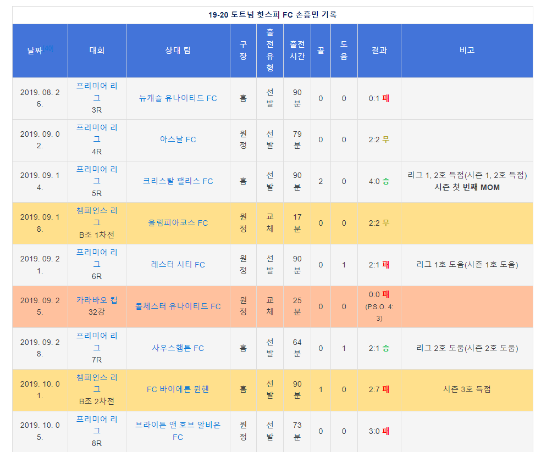Screen dimensions: 541x452
Task: Click the 사우스햄튼 FC link
Action: pyautogui.click(x=178, y=348)
